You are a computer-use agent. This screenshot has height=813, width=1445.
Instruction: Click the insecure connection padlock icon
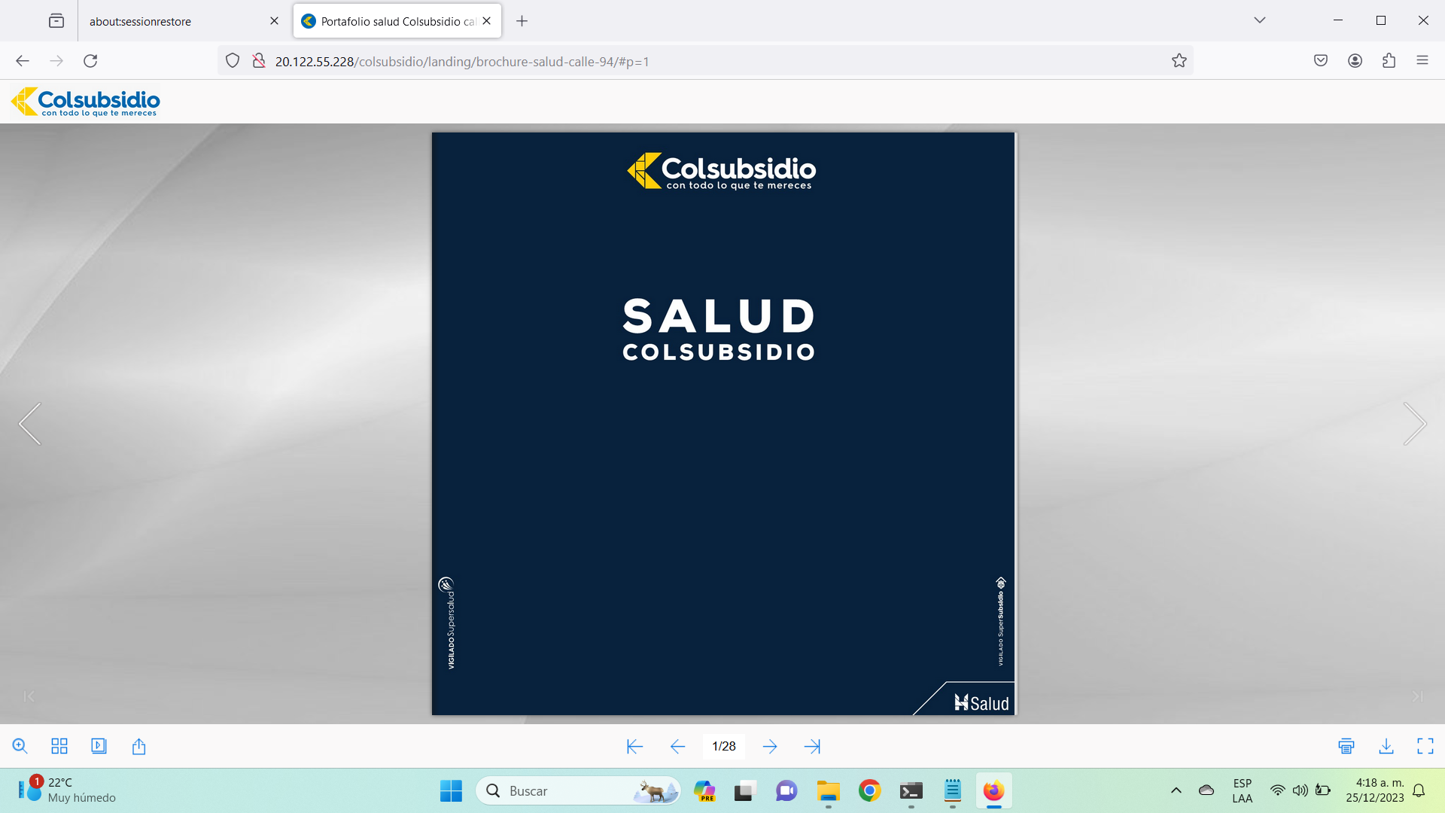tap(258, 61)
